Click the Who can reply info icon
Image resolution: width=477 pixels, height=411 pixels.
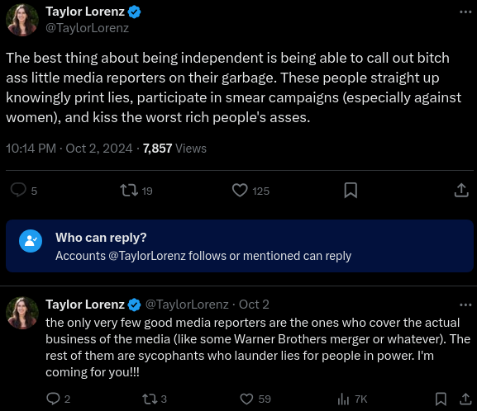[31, 241]
